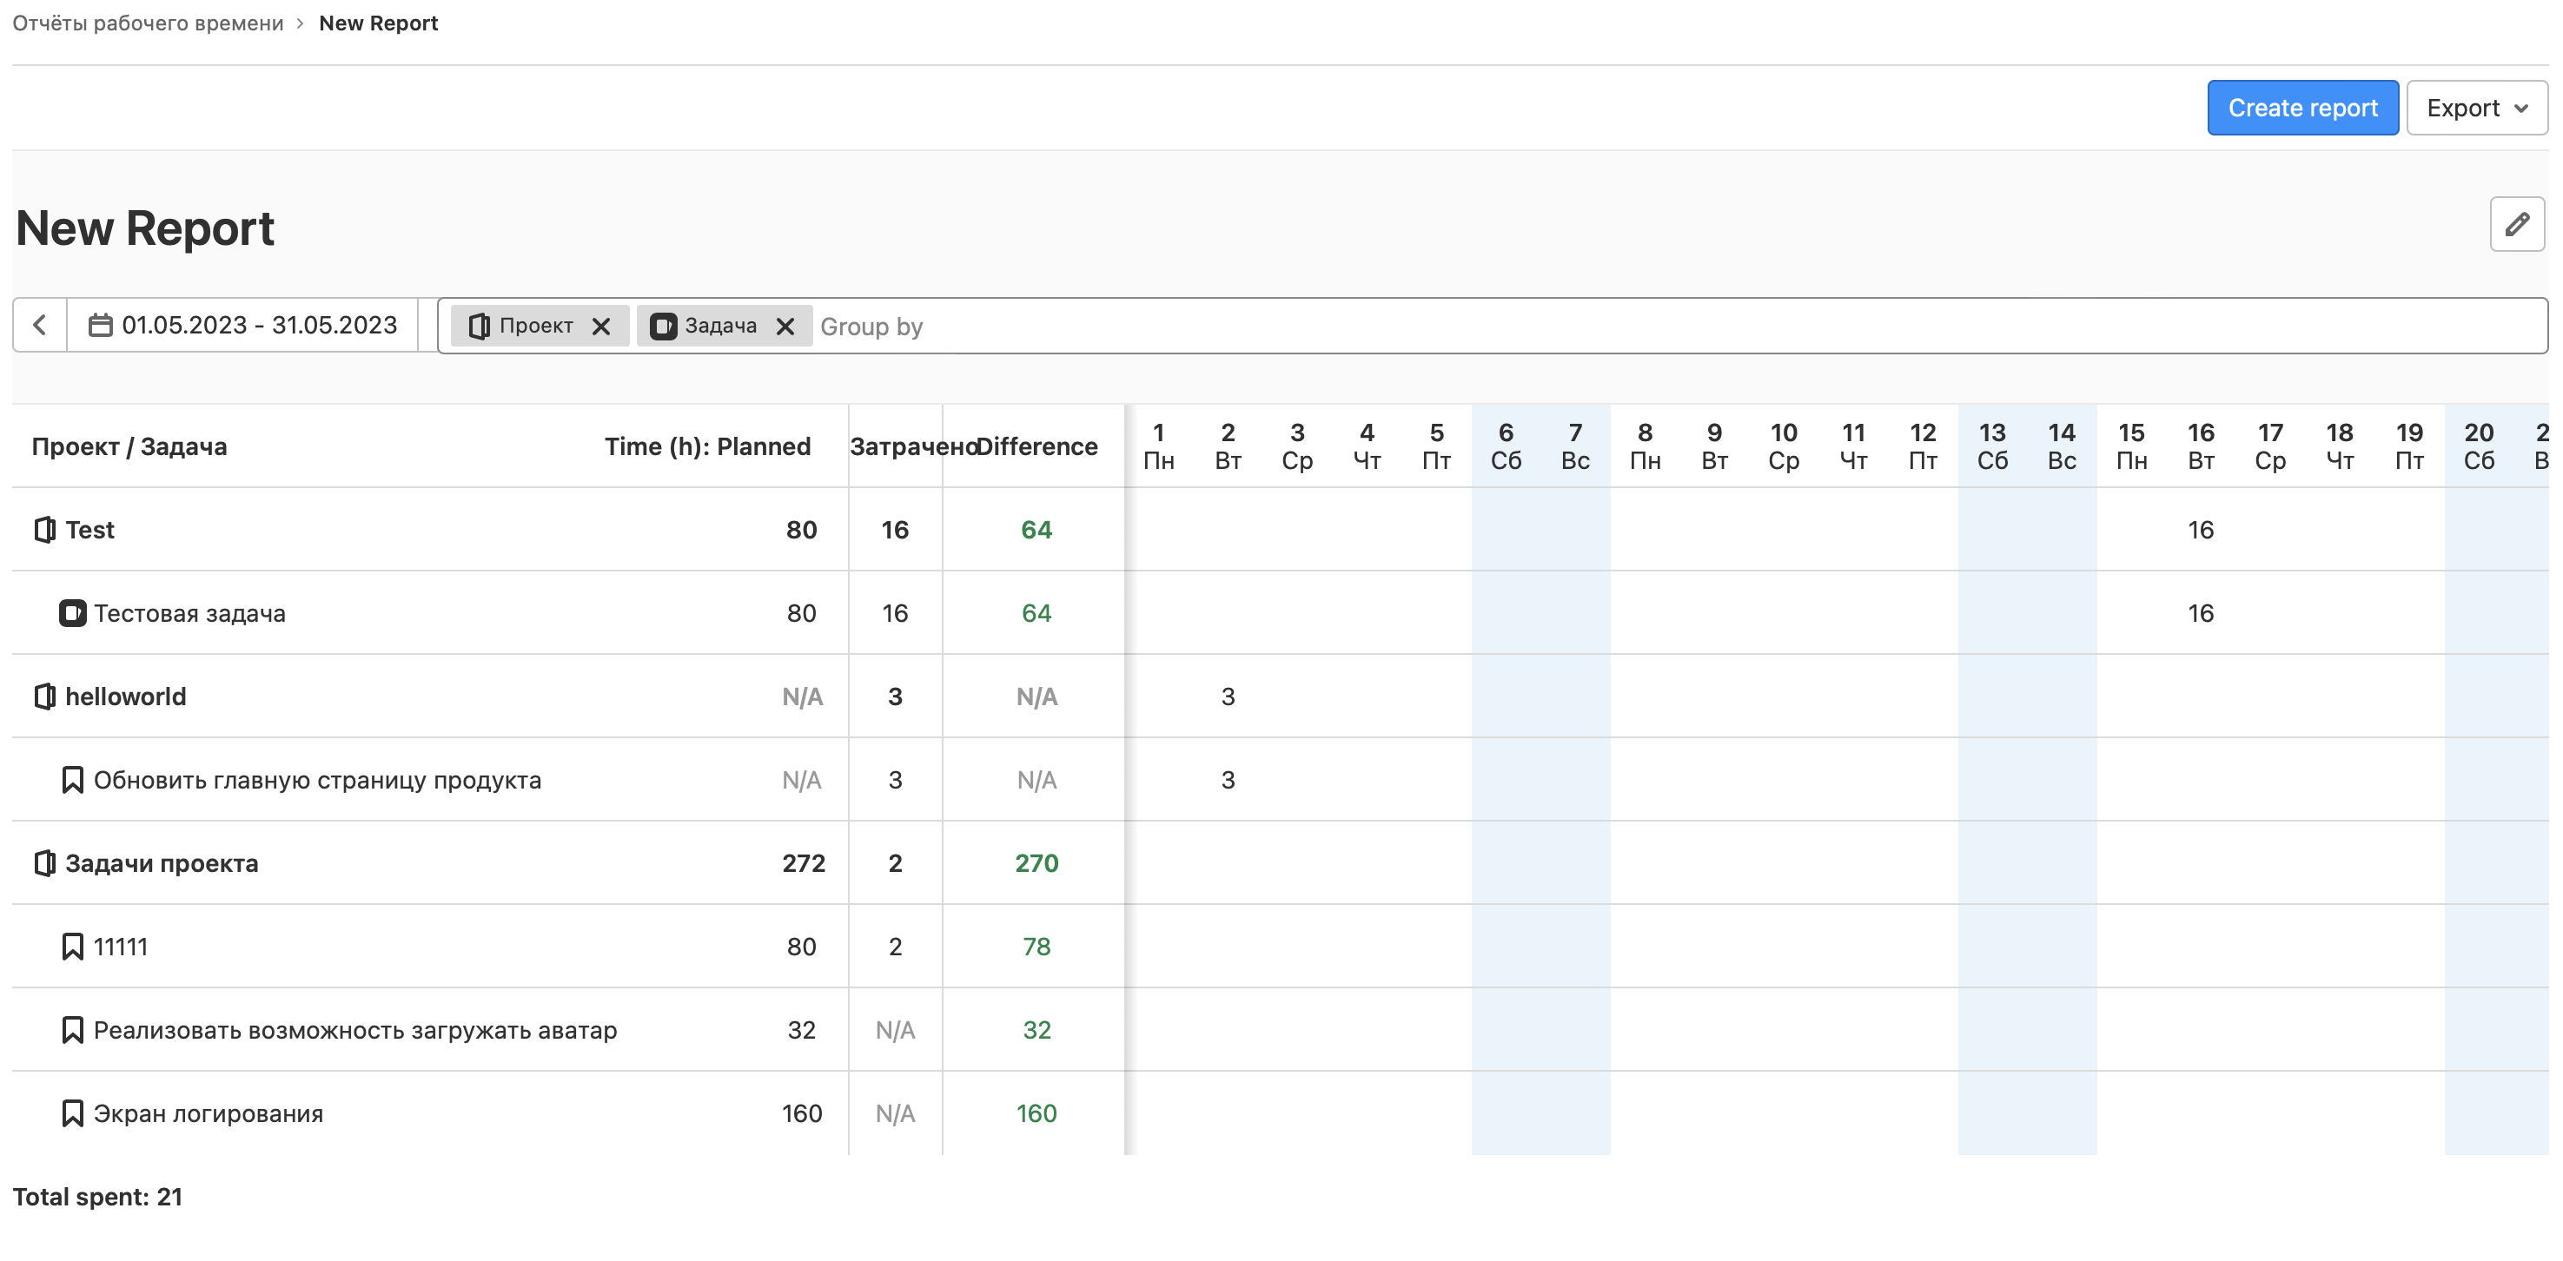This screenshot has width=2563, height=1261.
Task: Remove the Проект grouping chip
Action: coord(601,327)
